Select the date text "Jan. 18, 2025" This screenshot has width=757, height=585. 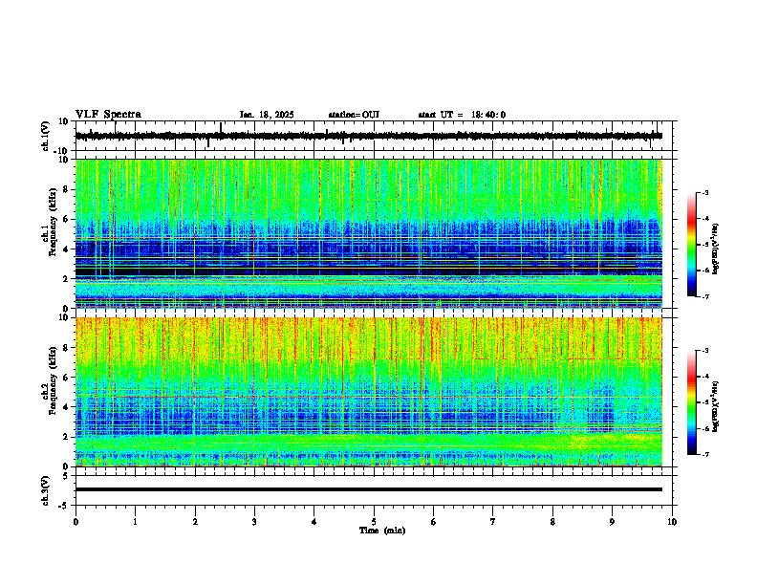[267, 115]
